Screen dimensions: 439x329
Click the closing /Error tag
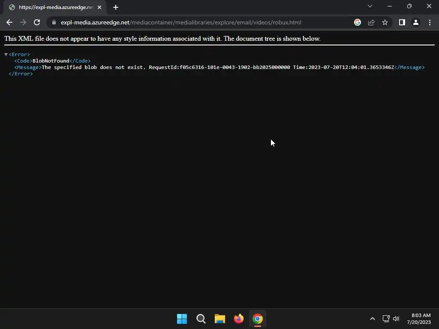point(21,74)
